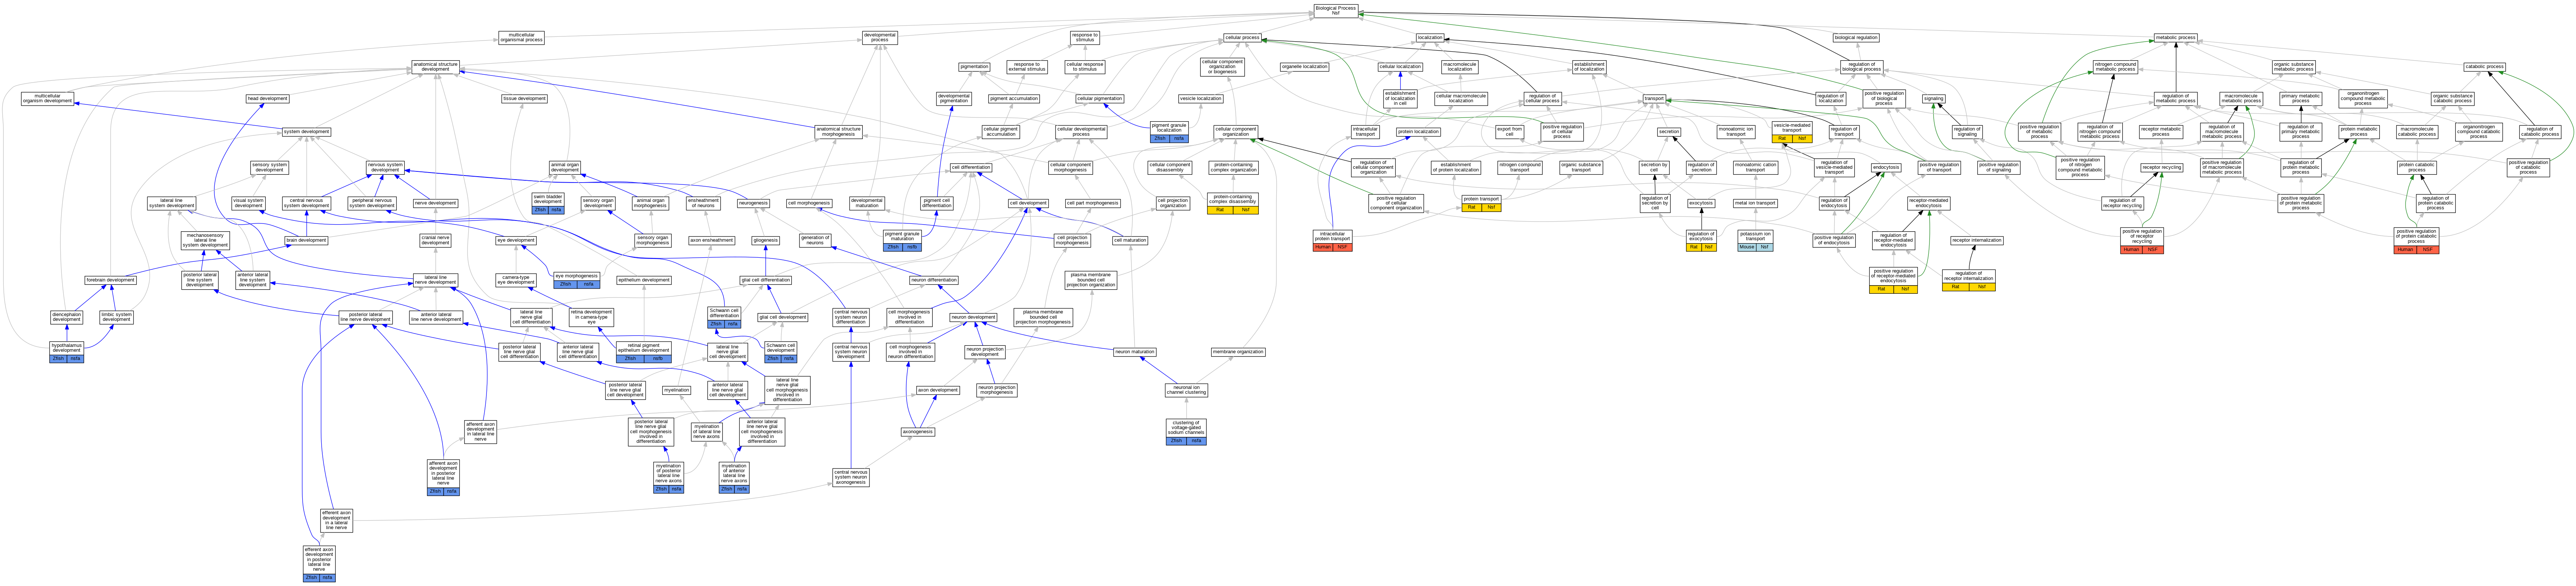Click the "intracellular protein transport" node
Image resolution: width=2576 pixels, height=586 pixels.
pos(1332,241)
